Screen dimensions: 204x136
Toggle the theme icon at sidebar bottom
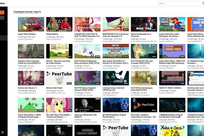click(x=2, y=132)
